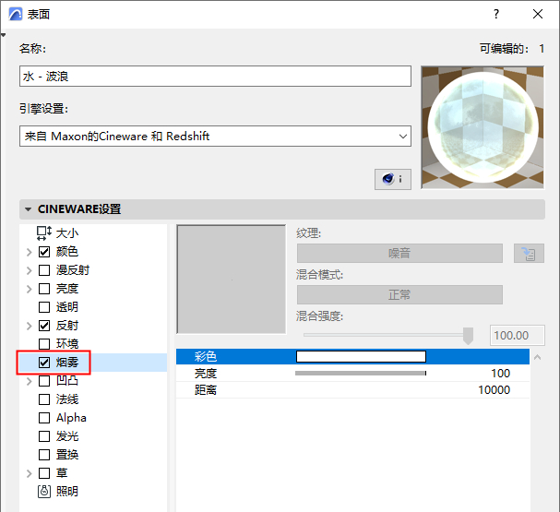
Task: Select the 距离 parameter row
Action: pyautogui.click(x=352, y=390)
